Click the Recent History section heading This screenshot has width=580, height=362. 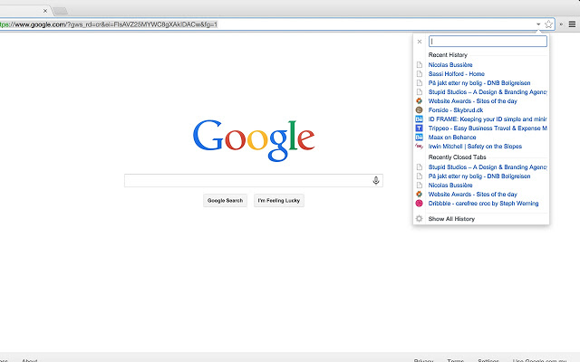[448, 54]
